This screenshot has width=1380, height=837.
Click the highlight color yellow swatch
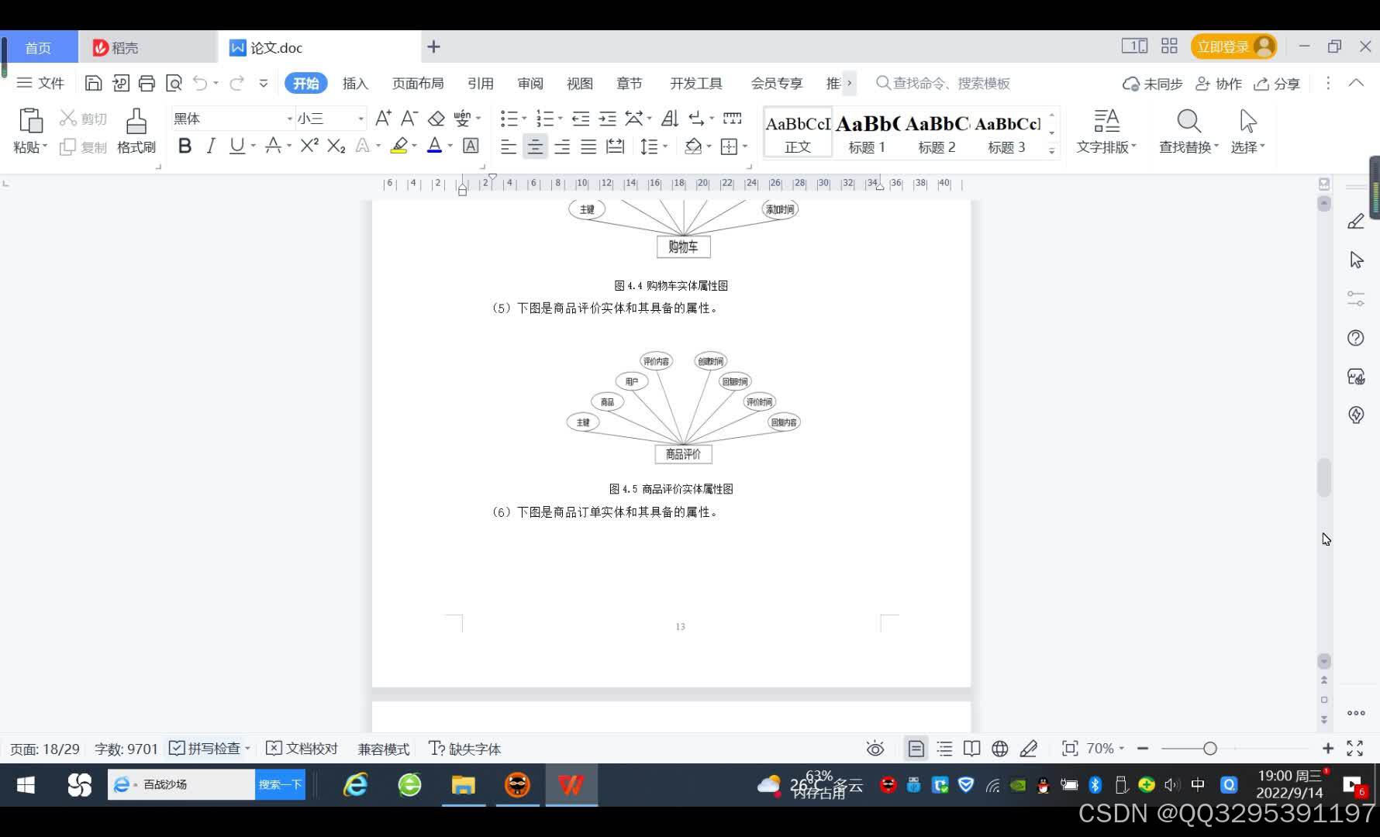399,145
